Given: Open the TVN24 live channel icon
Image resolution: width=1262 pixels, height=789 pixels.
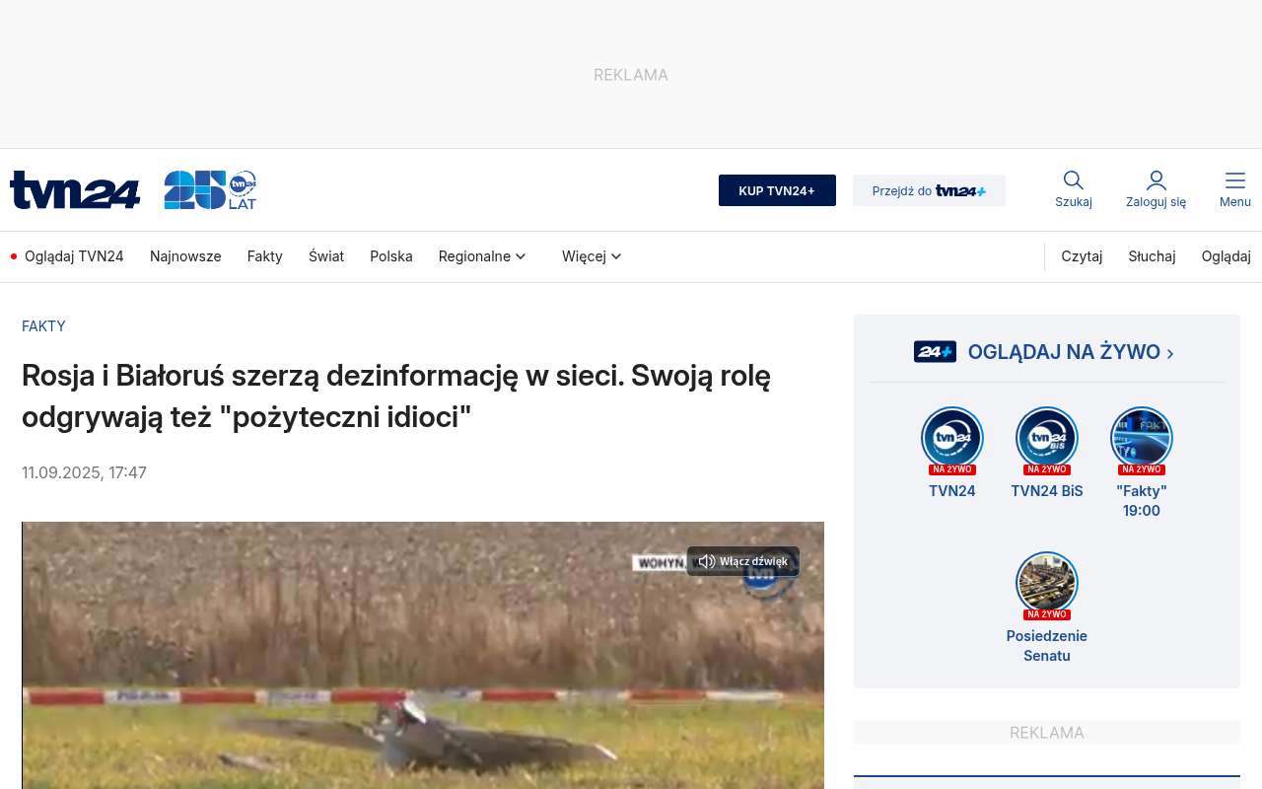Looking at the screenshot, I should 952,438.
